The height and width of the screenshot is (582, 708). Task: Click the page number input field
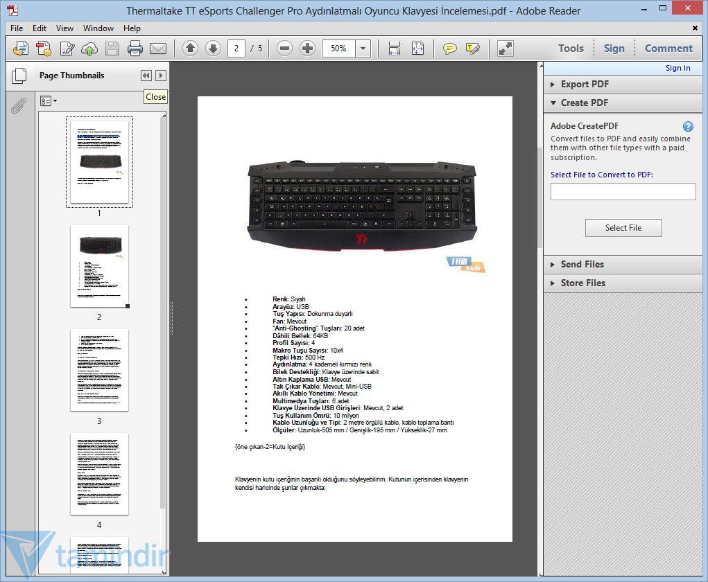click(236, 48)
